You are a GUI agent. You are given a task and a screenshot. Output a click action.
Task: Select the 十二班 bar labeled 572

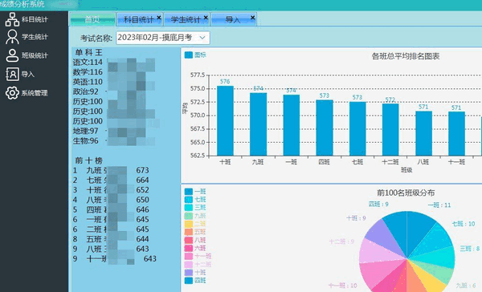[x=390, y=130]
